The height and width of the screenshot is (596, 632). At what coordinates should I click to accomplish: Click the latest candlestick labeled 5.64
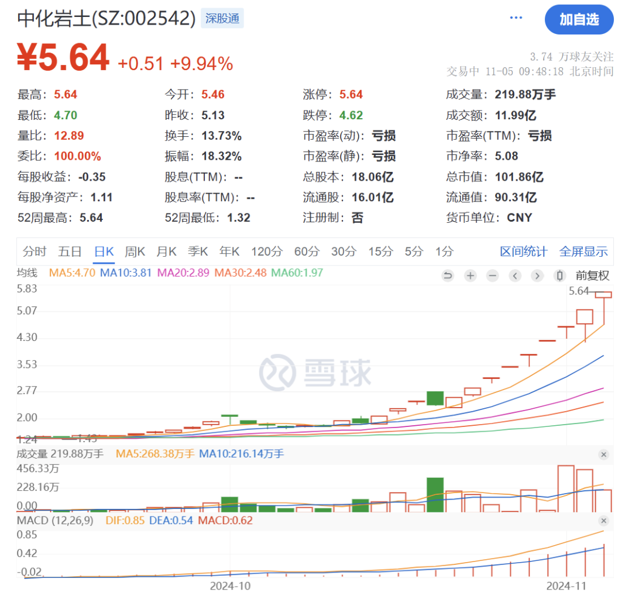point(603,308)
